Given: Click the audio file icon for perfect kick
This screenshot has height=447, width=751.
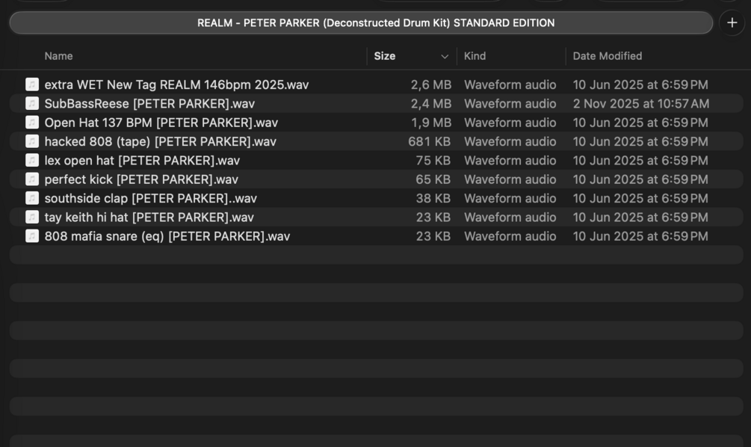Looking at the screenshot, I should (x=32, y=179).
